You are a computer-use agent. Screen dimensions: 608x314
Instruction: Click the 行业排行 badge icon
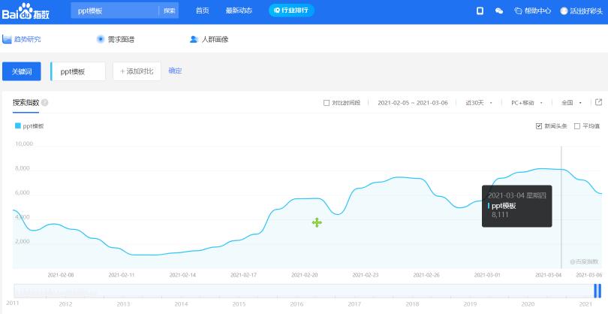pyautogui.click(x=276, y=11)
